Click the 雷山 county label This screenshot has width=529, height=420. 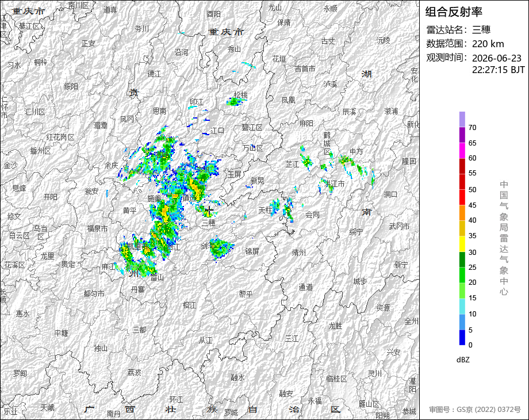click(157, 277)
